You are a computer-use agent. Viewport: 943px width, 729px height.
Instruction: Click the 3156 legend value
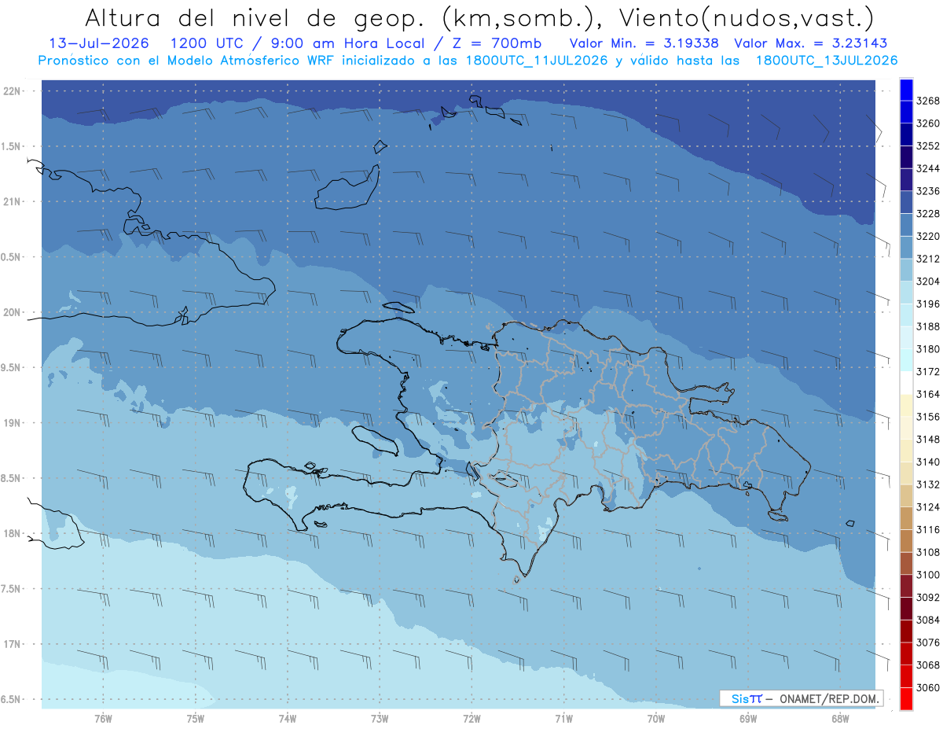pos(928,417)
